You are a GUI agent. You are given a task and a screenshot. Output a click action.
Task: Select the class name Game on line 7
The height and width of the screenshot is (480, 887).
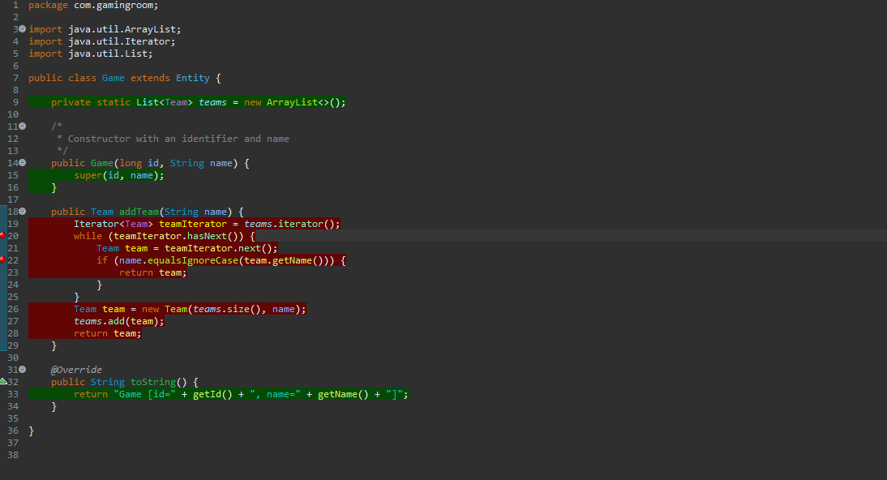113,77
